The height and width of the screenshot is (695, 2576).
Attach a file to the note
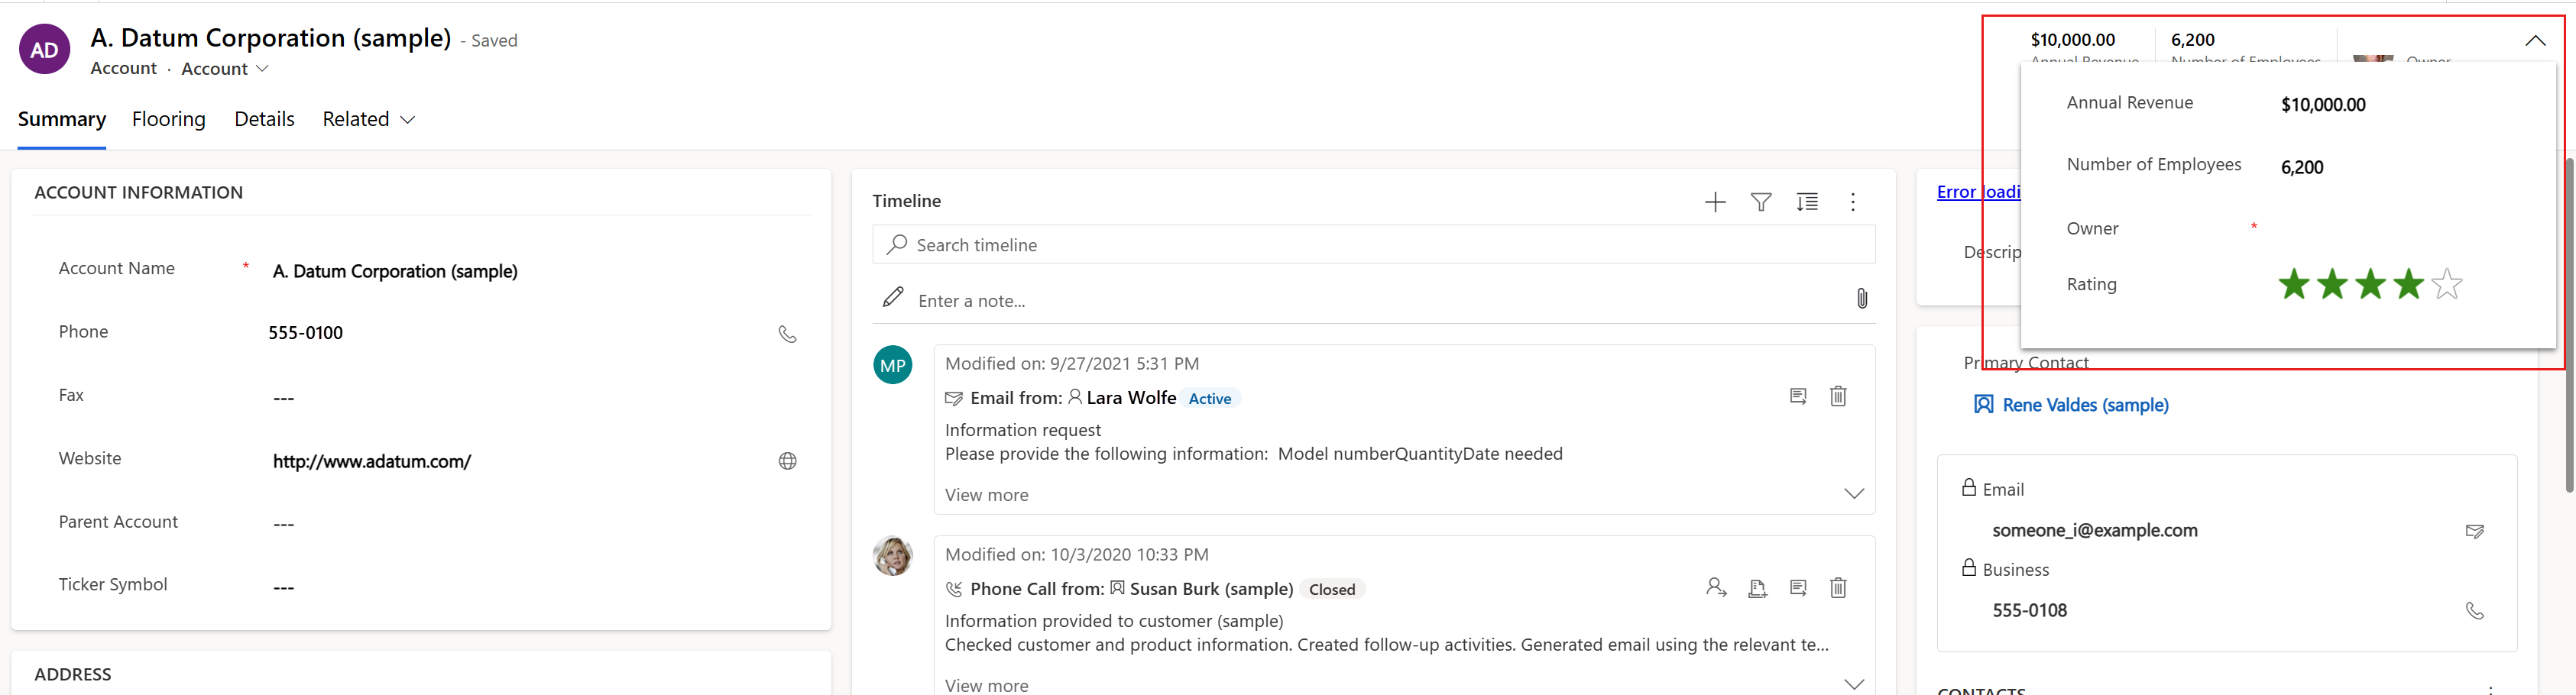pyautogui.click(x=1862, y=297)
